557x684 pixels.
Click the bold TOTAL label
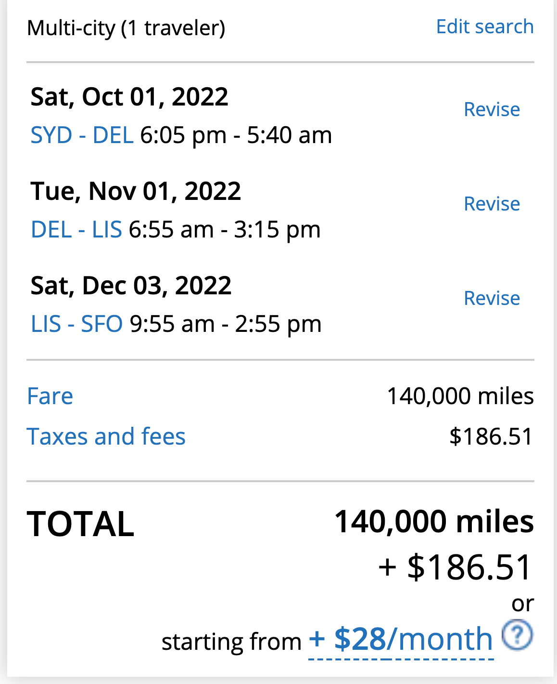80,524
